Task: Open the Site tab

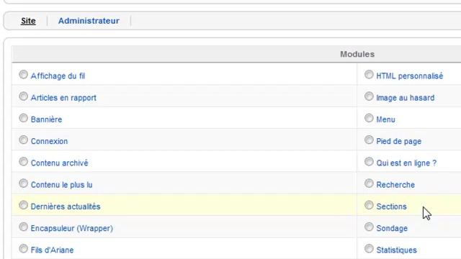Action: (28, 21)
